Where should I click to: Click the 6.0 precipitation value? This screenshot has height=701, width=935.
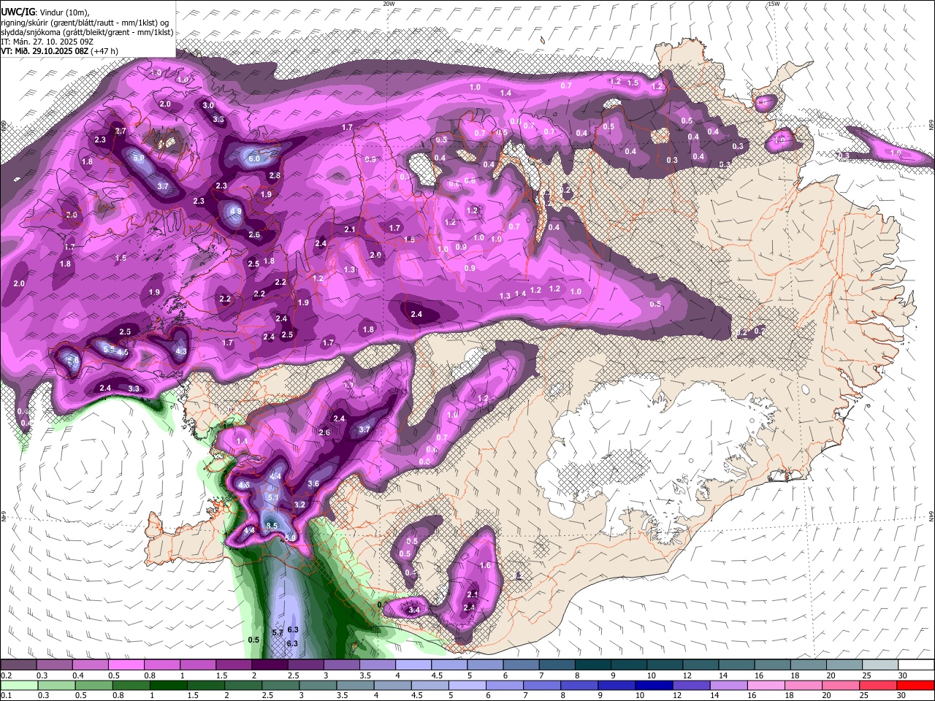click(x=254, y=158)
